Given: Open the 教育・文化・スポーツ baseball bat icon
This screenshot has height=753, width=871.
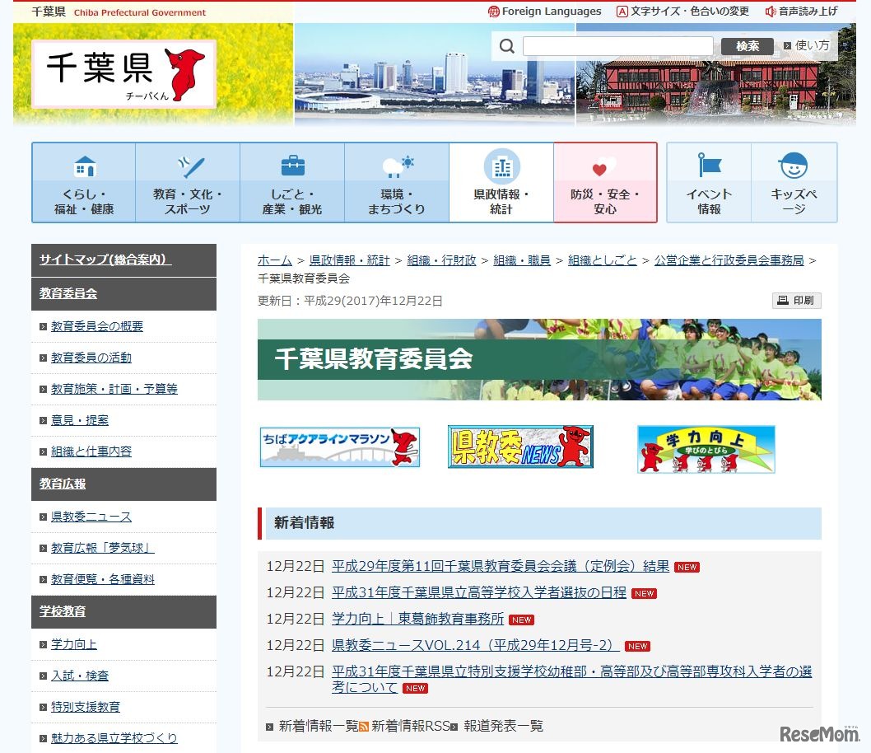Looking at the screenshot, I should coord(189,166).
